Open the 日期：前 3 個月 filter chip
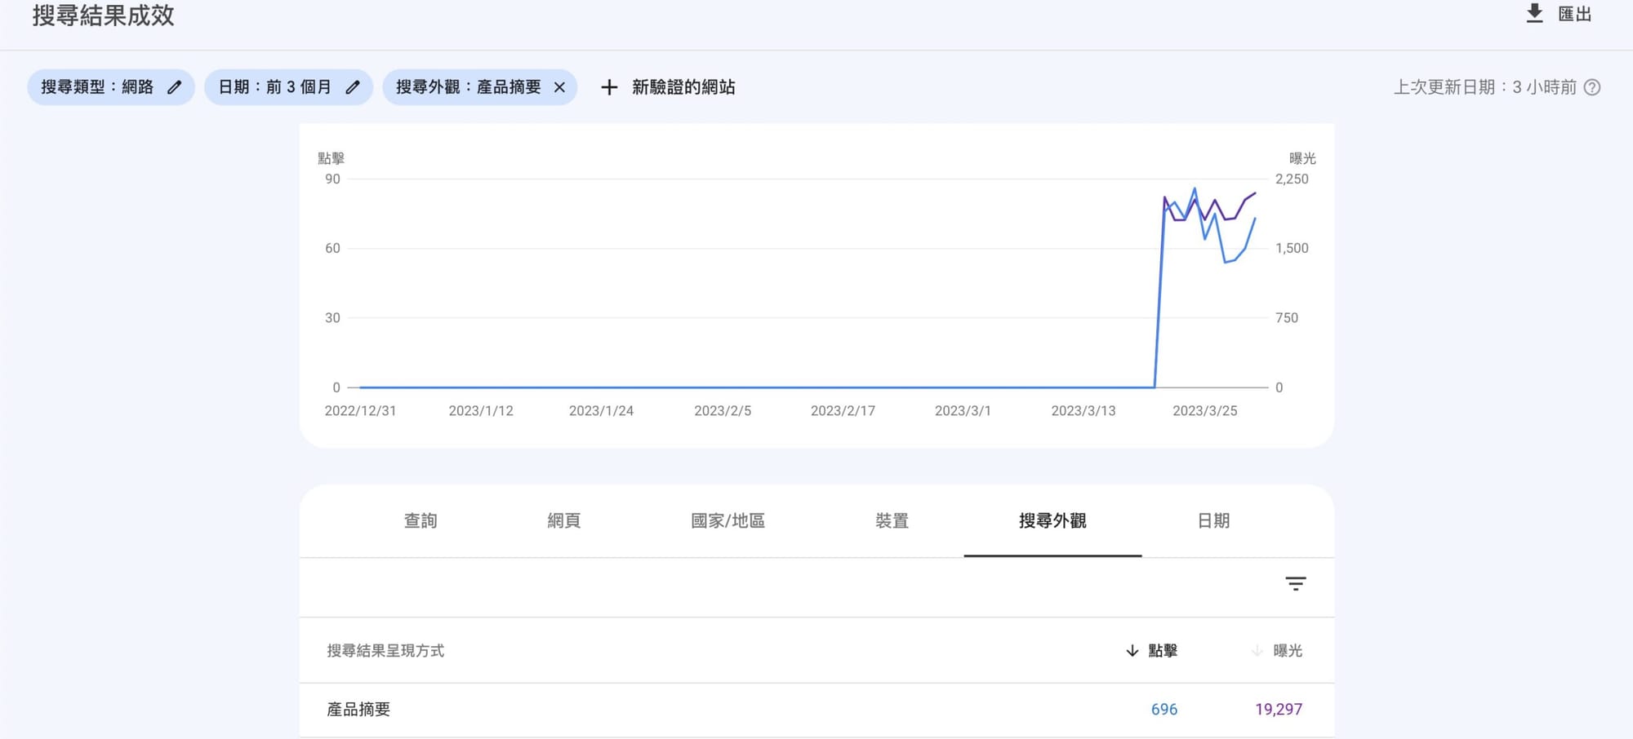 click(274, 87)
